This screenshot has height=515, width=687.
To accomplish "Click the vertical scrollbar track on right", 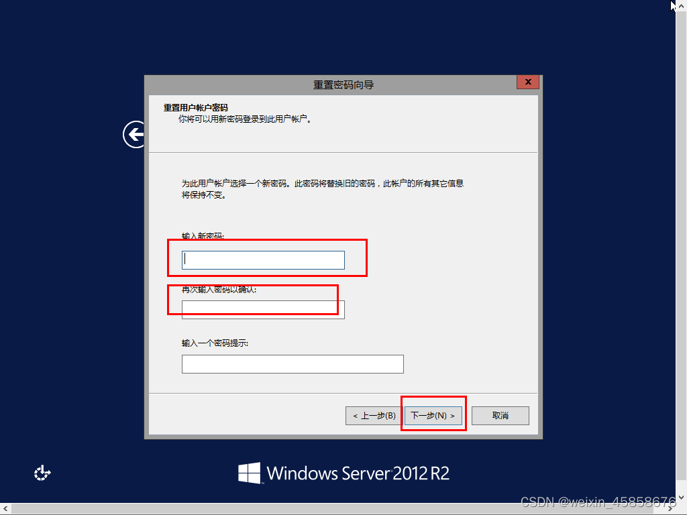I will (x=682, y=252).
